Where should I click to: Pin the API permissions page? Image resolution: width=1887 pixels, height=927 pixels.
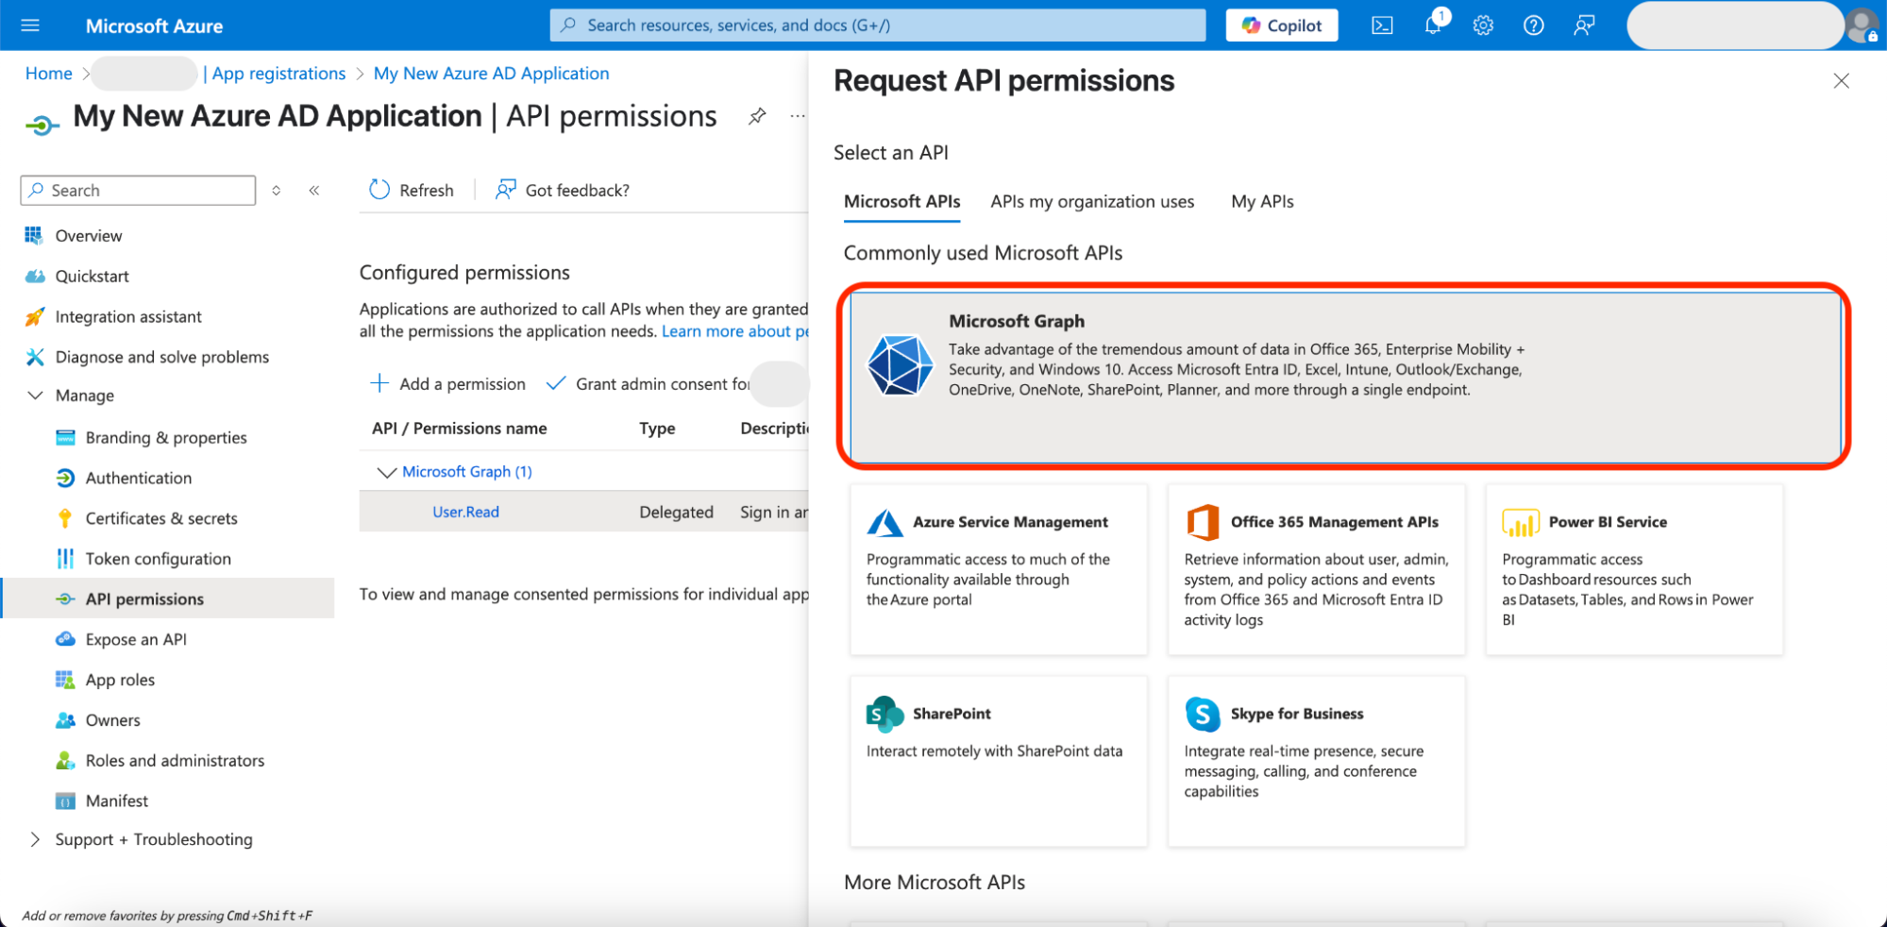[757, 116]
